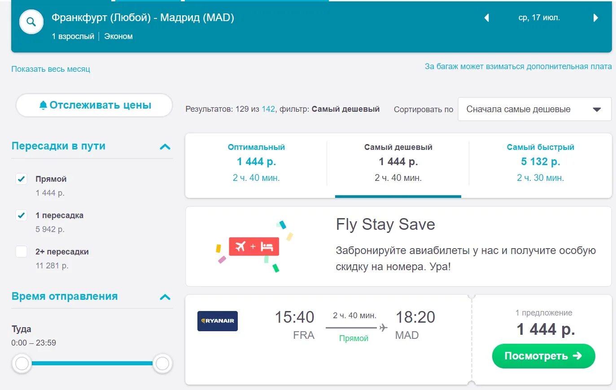The image size is (616, 390).
Task: Open the sort order dropdown
Action: click(x=534, y=109)
